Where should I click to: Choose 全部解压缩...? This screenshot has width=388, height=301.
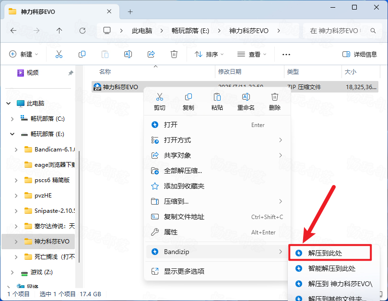(x=217, y=171)
